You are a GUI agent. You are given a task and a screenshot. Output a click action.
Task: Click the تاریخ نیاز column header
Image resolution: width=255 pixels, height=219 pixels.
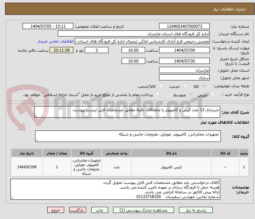(x=27, y=153)
